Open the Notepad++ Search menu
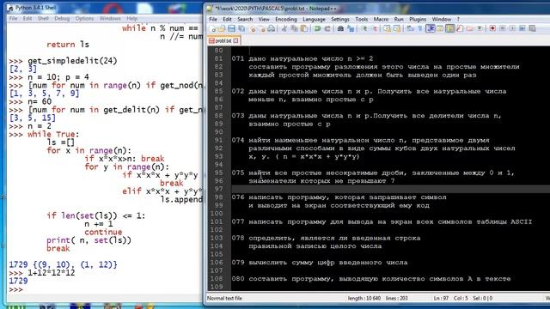 (245, 19)
